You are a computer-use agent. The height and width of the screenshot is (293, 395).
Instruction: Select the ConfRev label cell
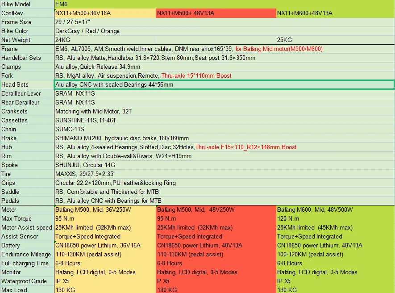27,13
